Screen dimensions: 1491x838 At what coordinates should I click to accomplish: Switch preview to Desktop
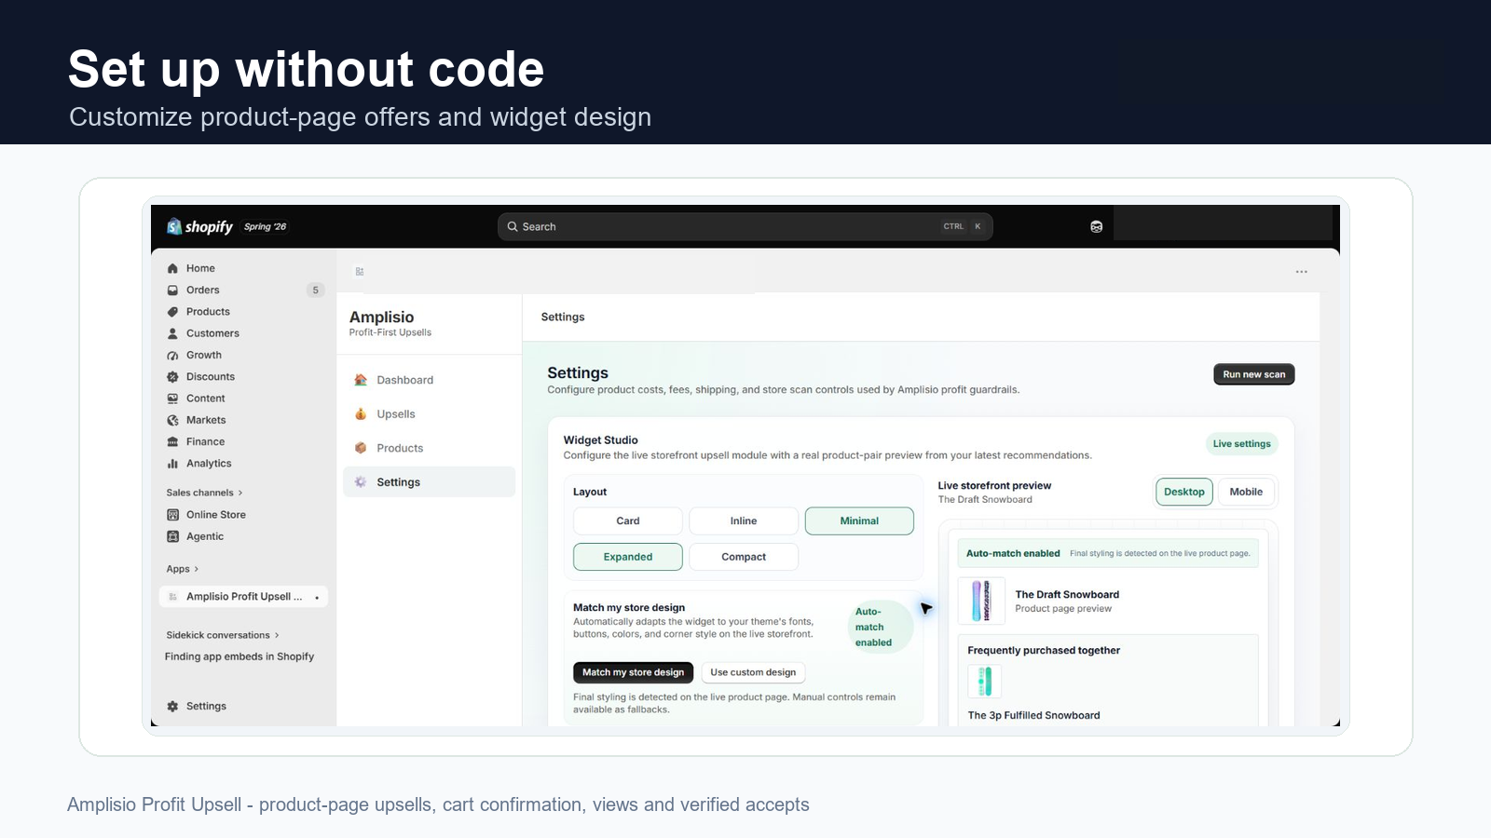1184,492
